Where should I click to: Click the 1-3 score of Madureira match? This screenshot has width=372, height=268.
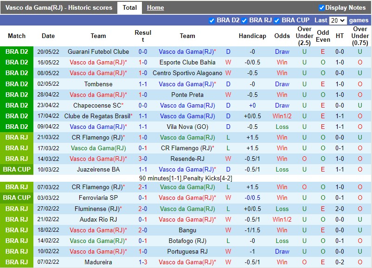[x=143, y=262]
